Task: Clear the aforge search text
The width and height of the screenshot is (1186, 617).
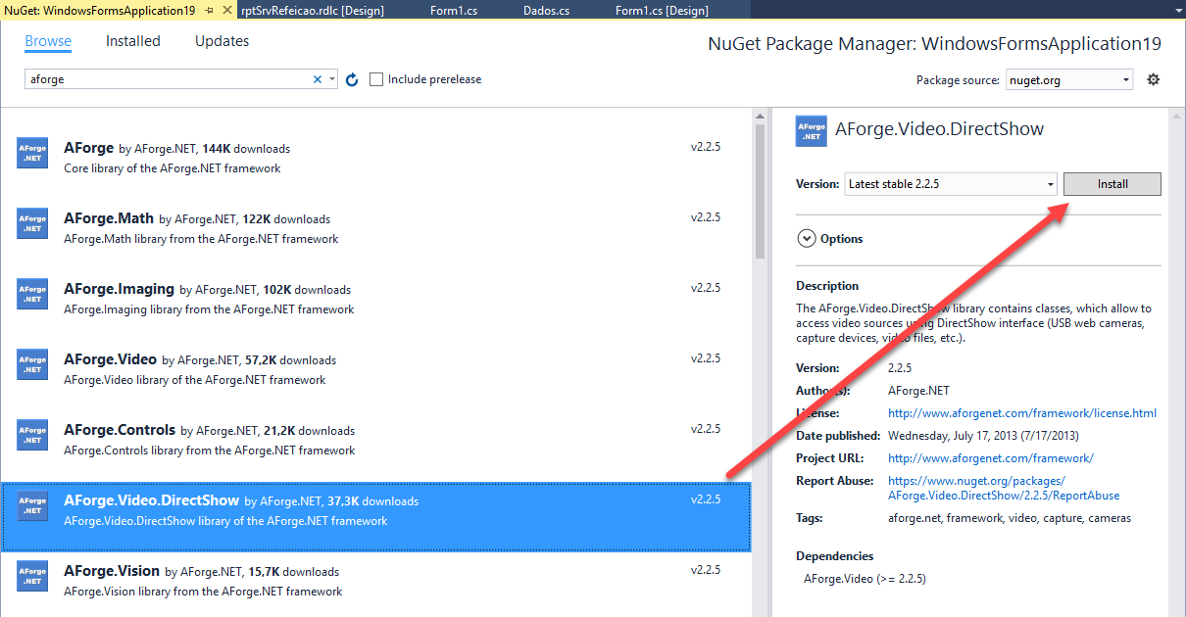Action: click(318, 79)
